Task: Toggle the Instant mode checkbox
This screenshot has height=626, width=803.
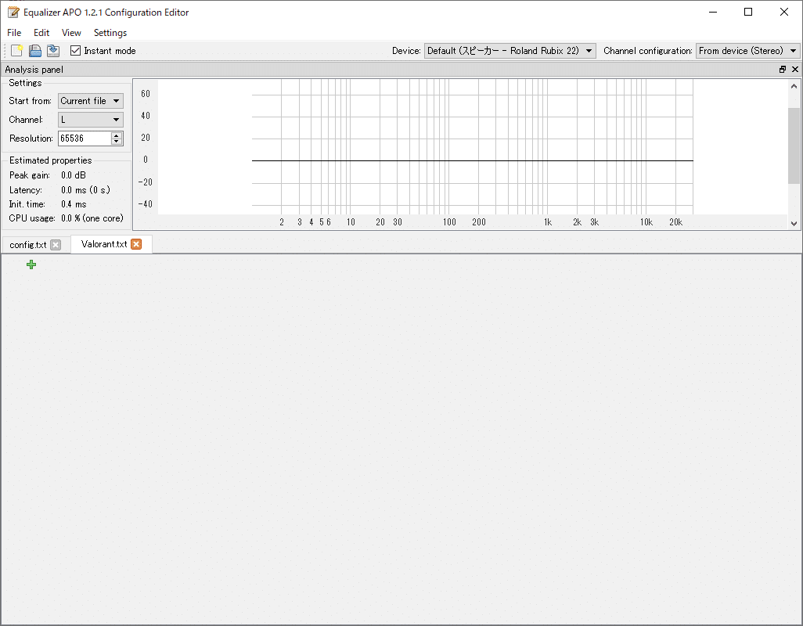Action: pyautogui.click(x=75, y=51)
